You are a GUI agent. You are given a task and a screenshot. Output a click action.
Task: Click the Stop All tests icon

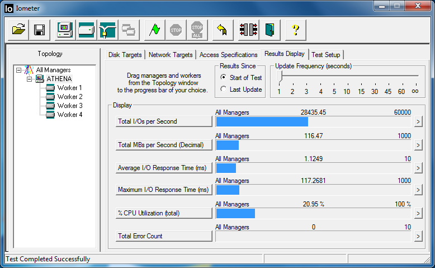(x=197, y=30)
